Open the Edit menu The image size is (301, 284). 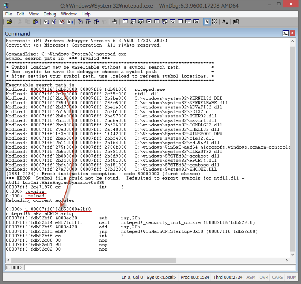[20, 14]
